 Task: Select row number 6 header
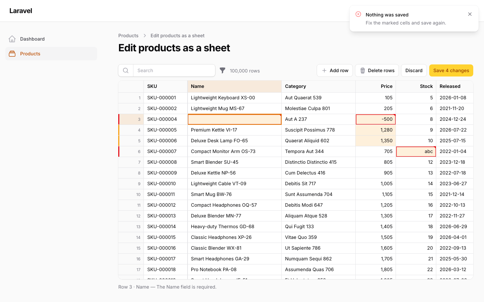(x=131, y=151)
